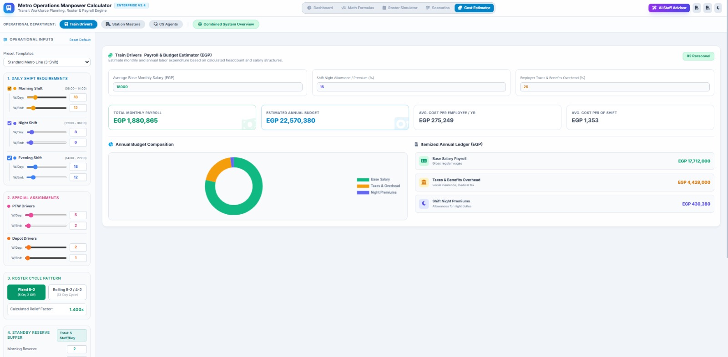This screenshot has height=357, width=728.
Task: Click Average Base Monthly Salary input
Action: tap(207, 87)
